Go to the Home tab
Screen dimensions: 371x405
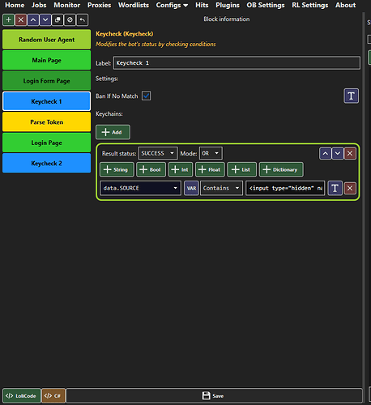coord(15,5)
